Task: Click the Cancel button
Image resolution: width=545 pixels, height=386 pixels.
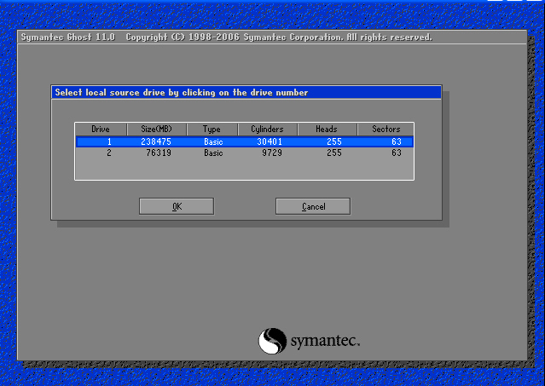Action: (x=313, y=206)
